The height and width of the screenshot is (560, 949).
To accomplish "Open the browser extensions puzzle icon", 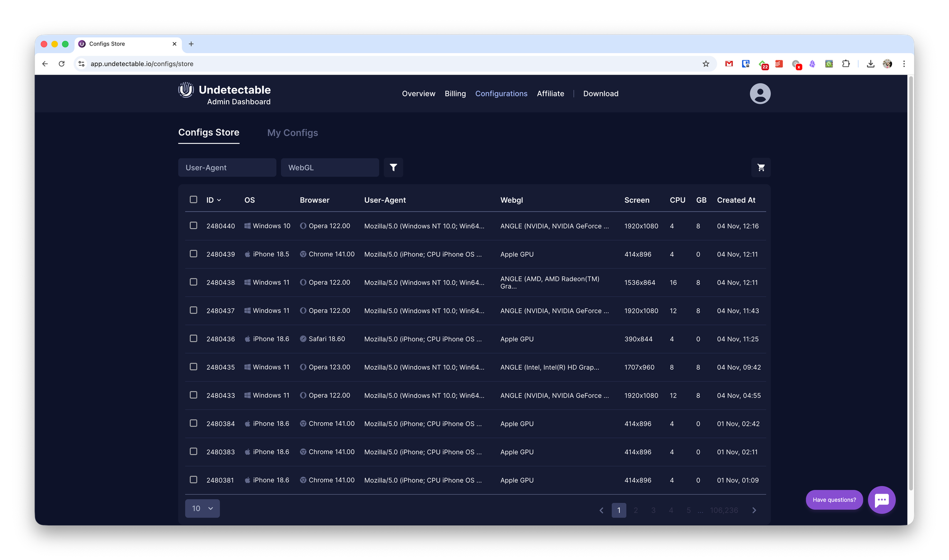I will pyautogui.click(x=846, y=64).
